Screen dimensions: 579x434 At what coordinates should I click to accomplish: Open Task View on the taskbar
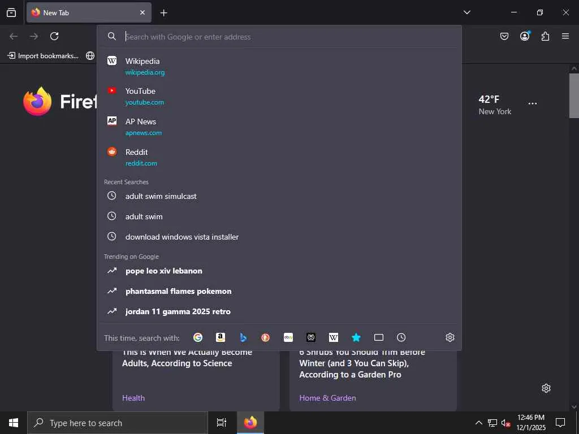(x=222, y=423)
